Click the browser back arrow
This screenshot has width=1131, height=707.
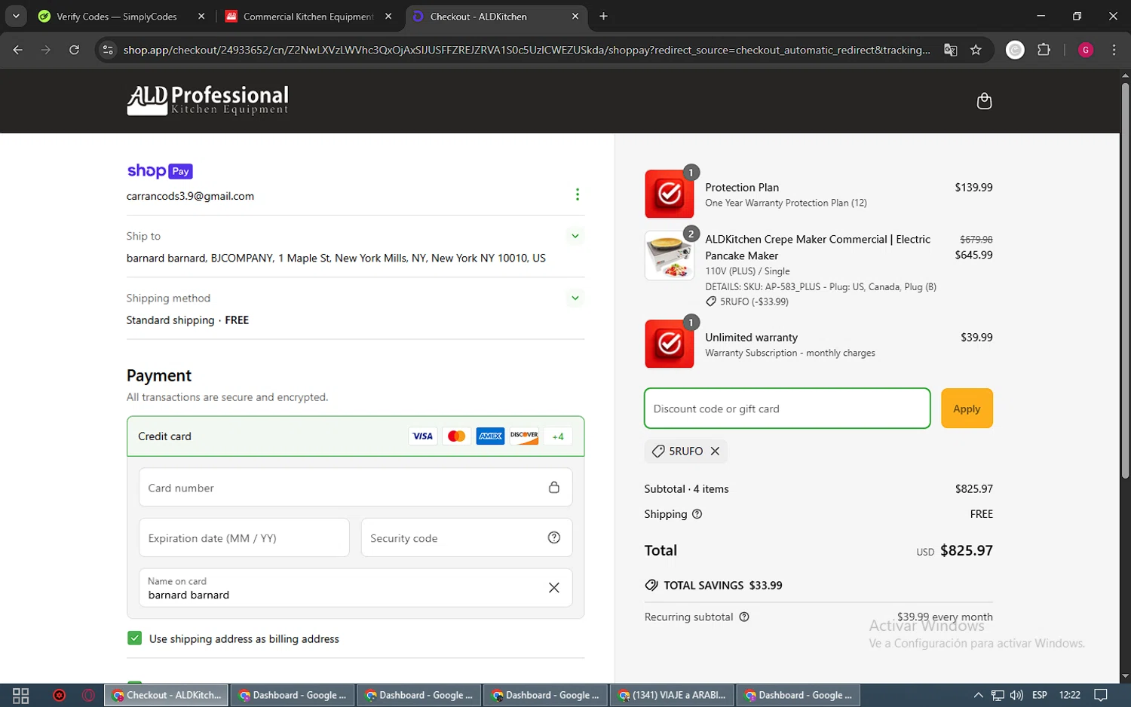click(18, 50)
